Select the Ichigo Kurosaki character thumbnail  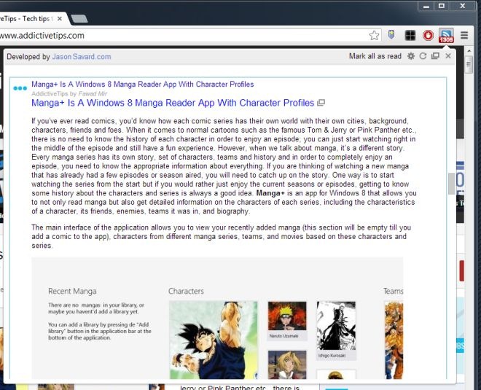click(336, 330)
